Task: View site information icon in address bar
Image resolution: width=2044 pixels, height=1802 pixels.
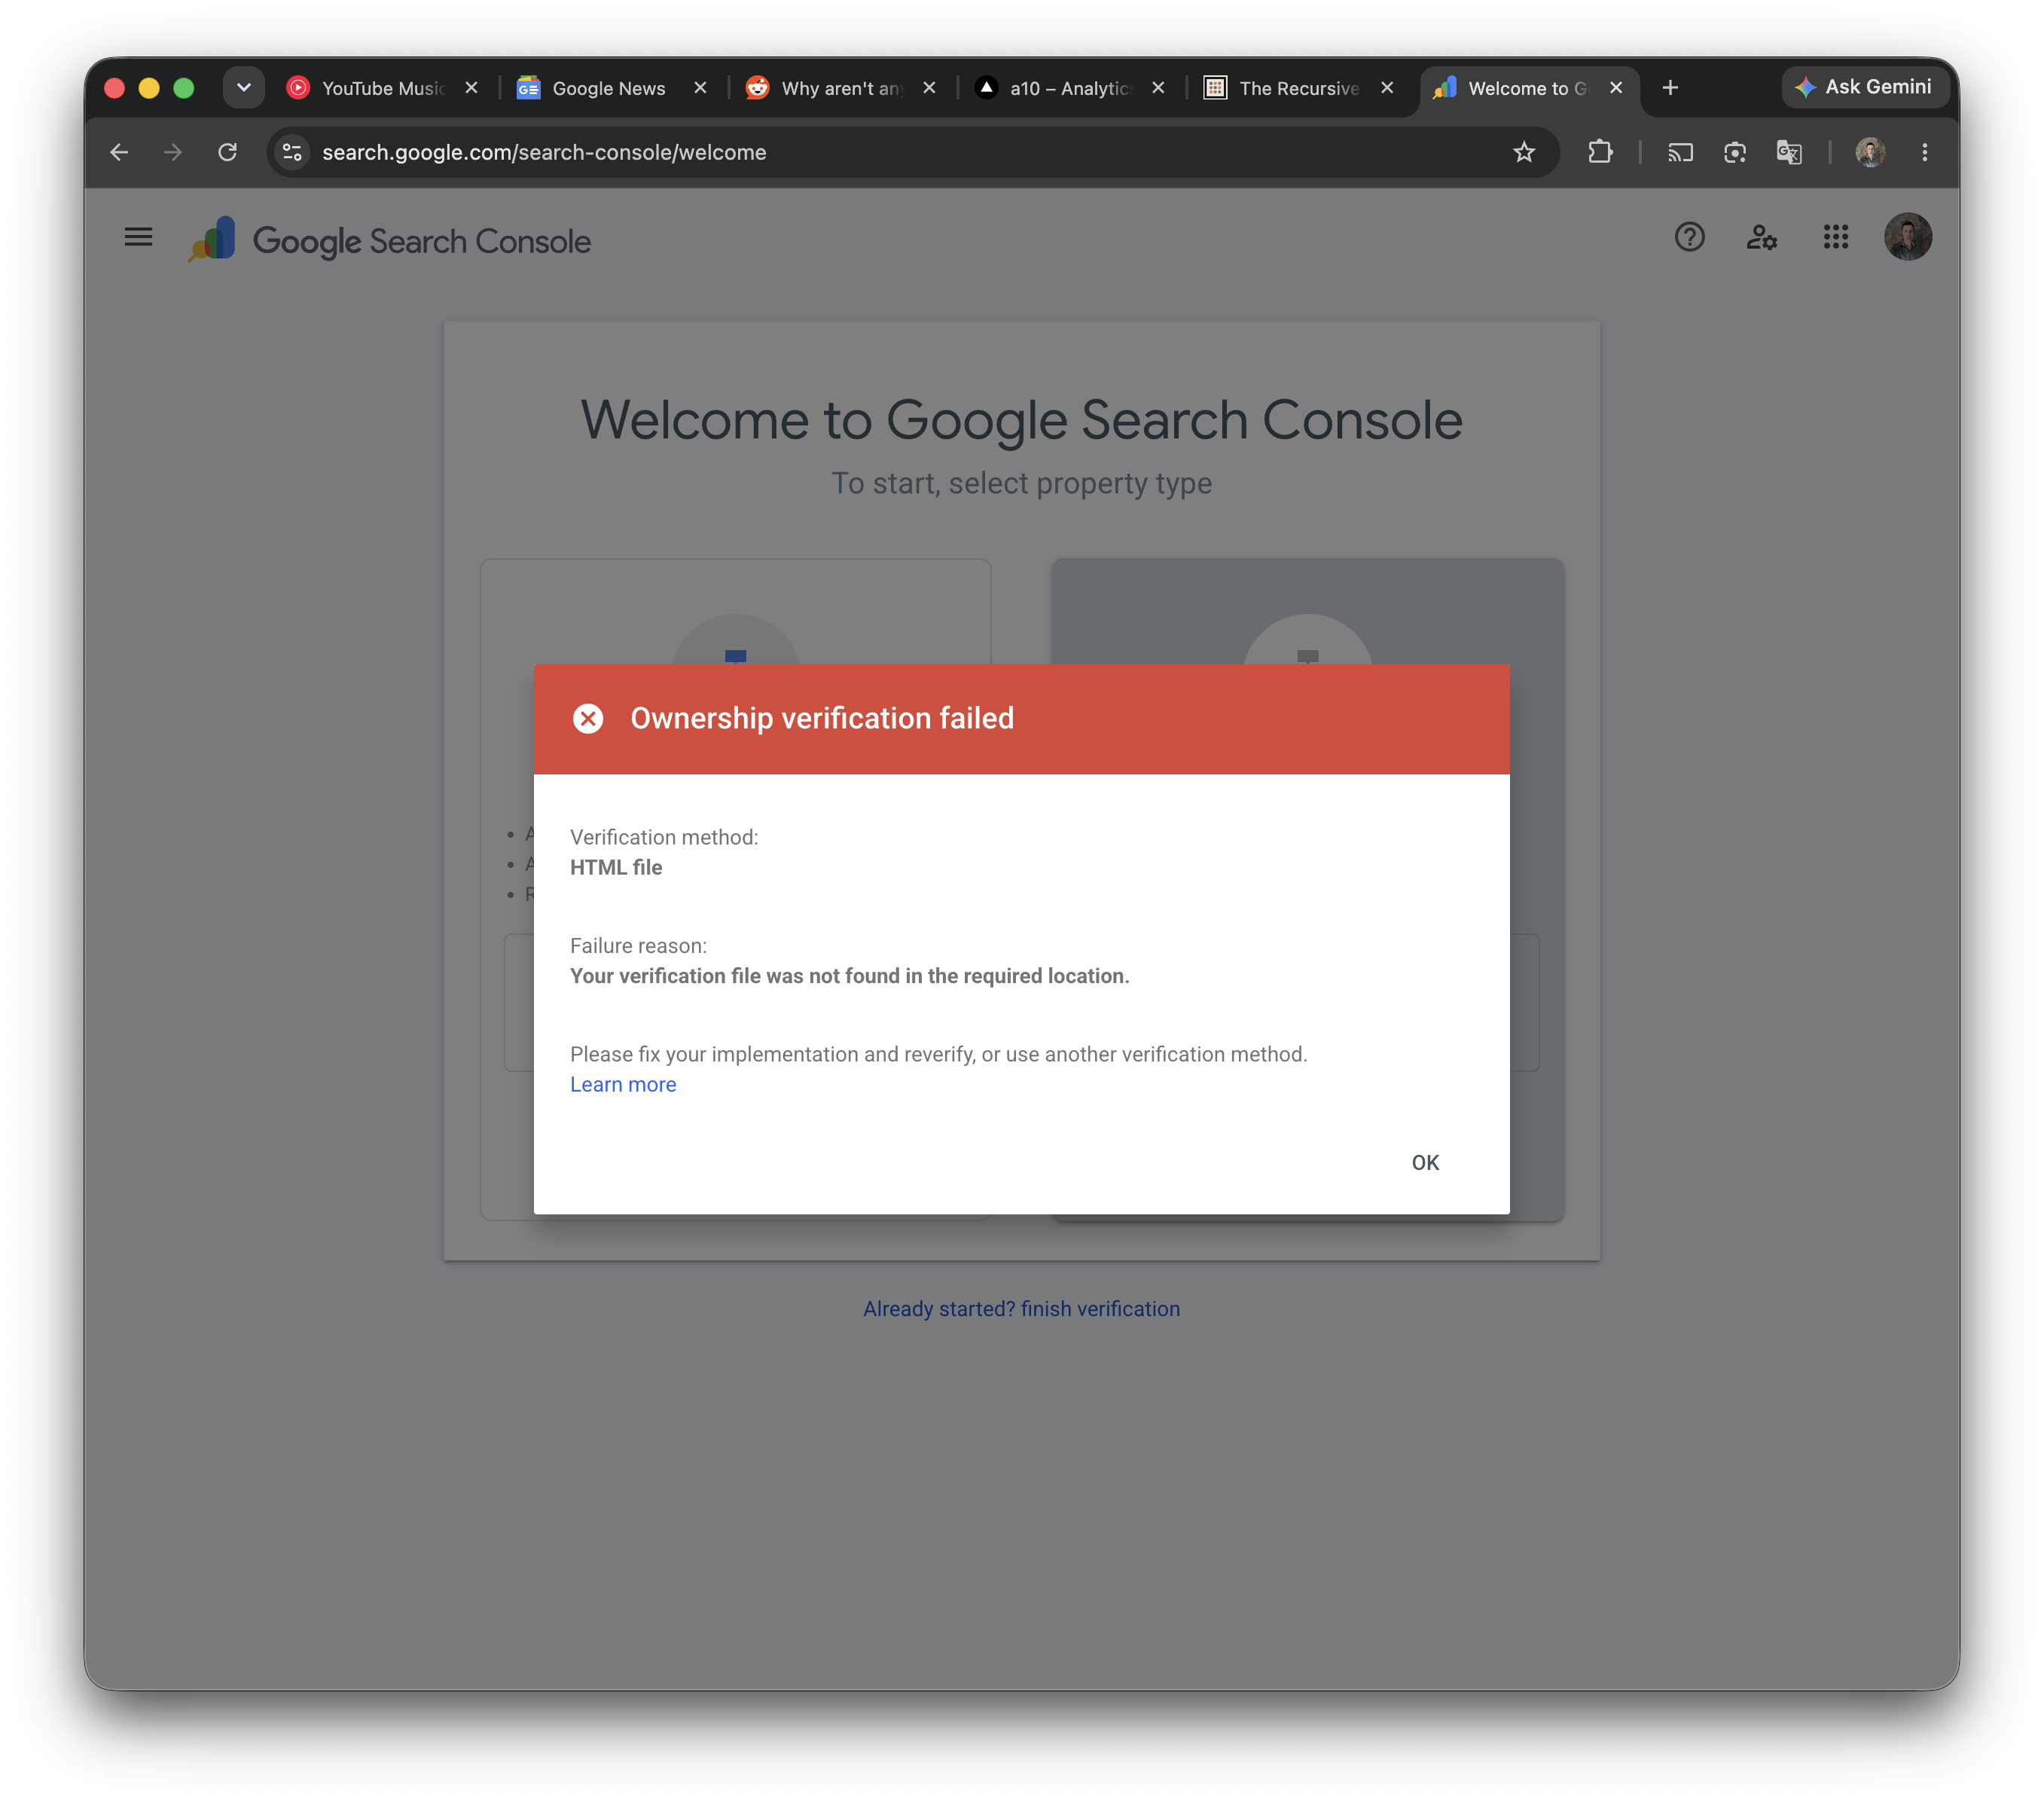Action: click(x=292, y=152)
